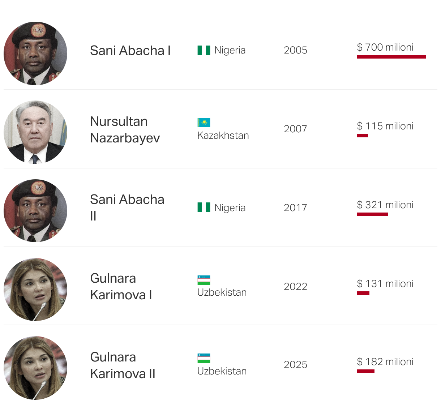Select Gulnara Karimova I portrait photo

point(35,290)
